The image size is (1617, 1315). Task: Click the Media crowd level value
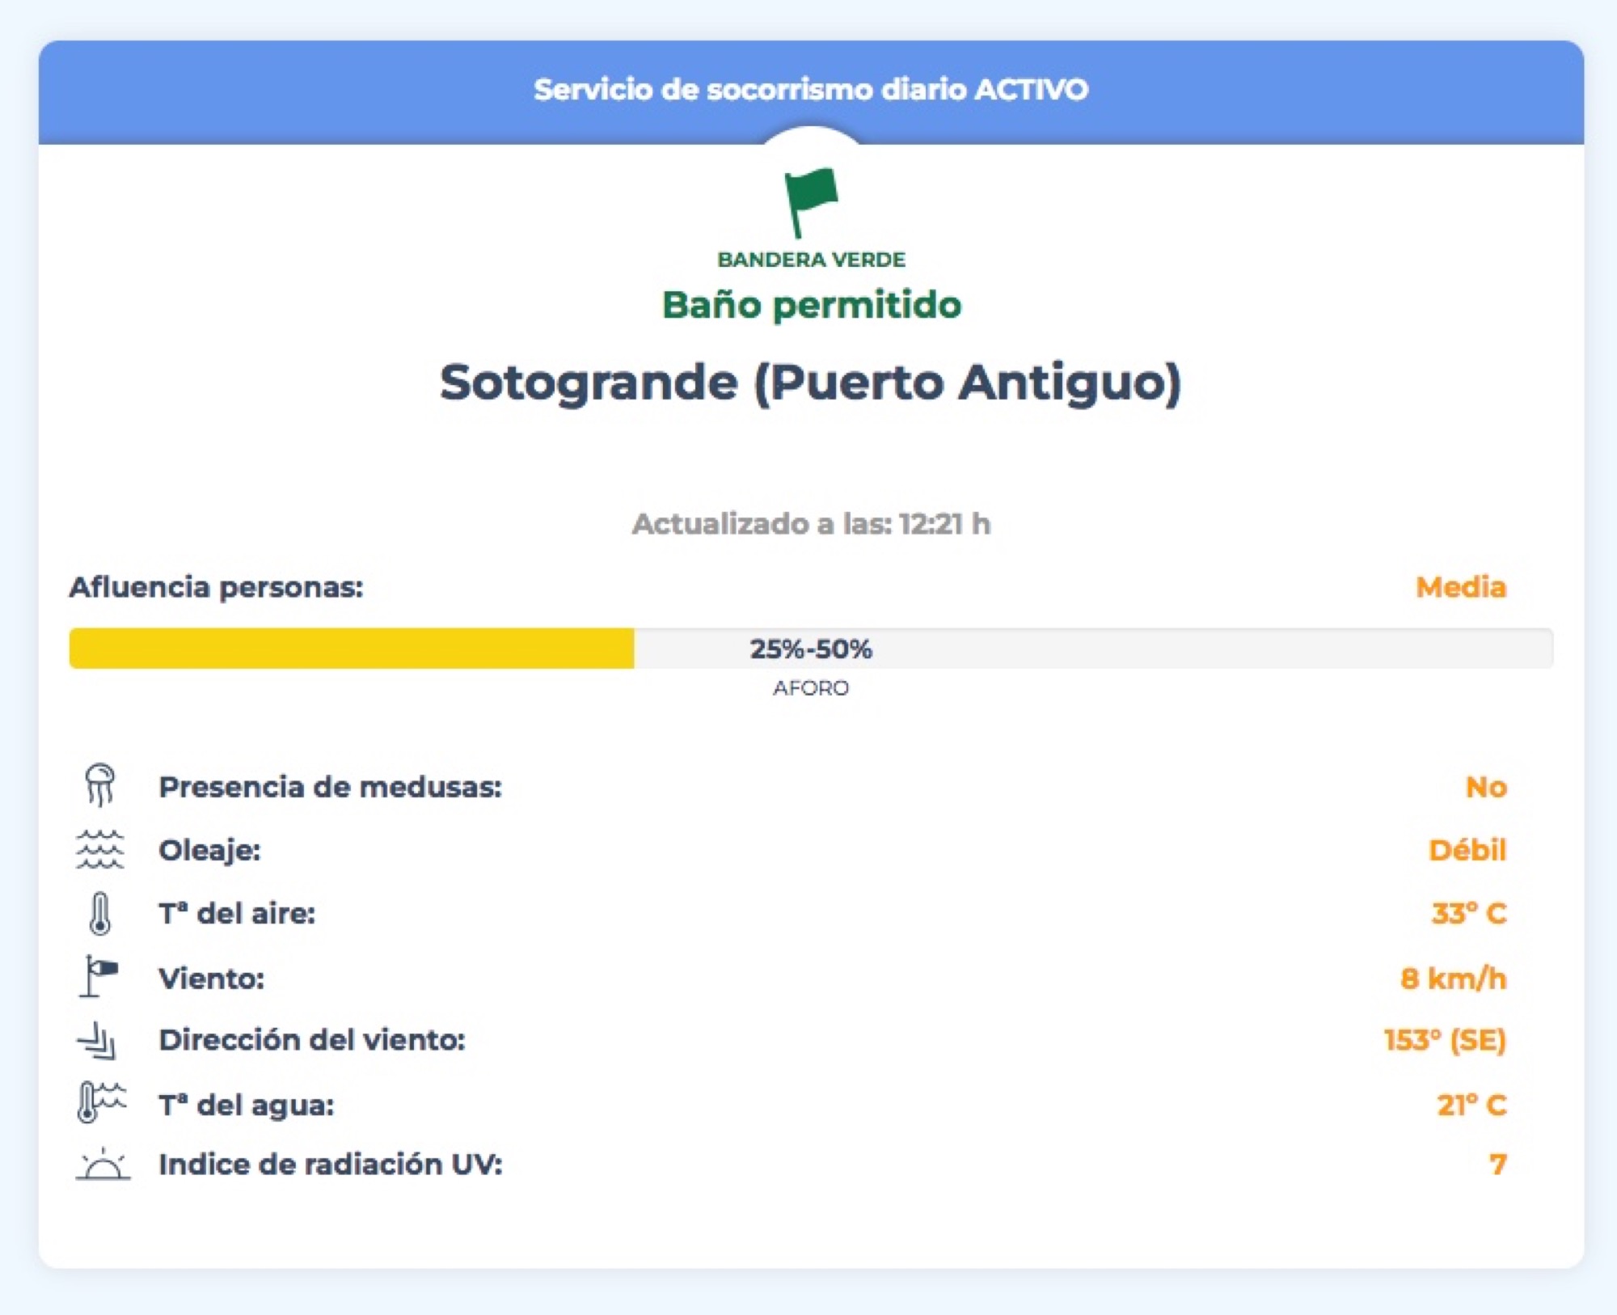point(1461,587)
